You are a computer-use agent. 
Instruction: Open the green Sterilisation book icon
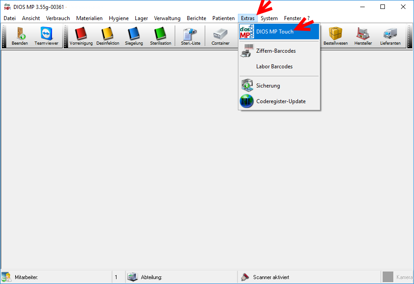click(160, 34)
